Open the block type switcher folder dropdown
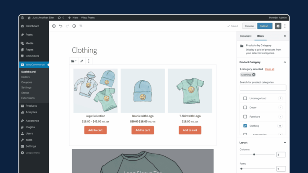This screenshot has width=308, height=173. [x=73, y=61]
